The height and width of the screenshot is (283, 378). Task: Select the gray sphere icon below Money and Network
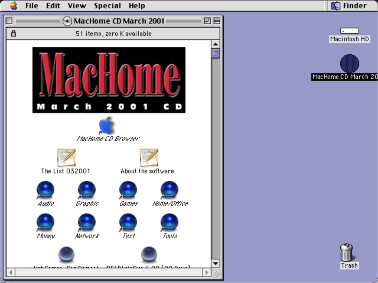(66, 254)
